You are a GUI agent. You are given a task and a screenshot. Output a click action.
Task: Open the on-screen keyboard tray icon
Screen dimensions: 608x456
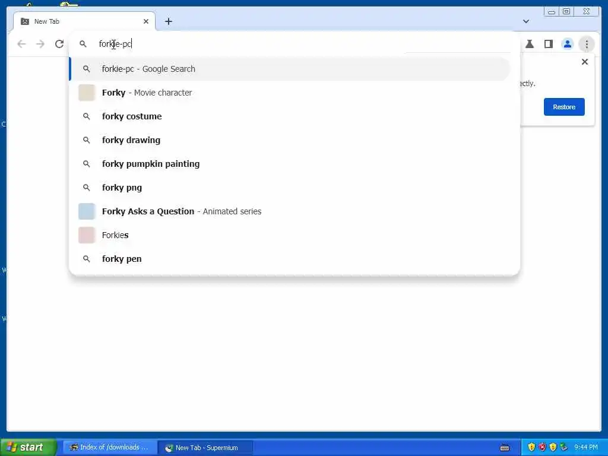tap(505, 448)
